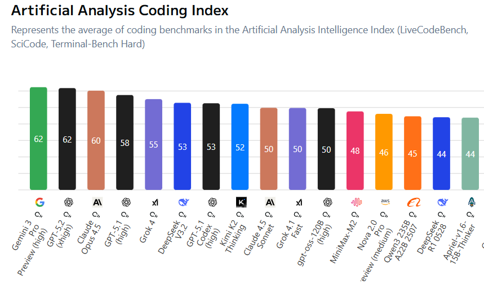Click the Kimi K2 Thinking logo icon
Screen dimensions: 484x293
click(x=241, y=202)
